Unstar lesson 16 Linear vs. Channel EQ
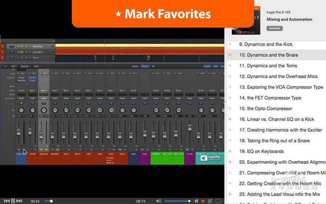The image size is (326, 204). pyautogui.click(x=230, y=119)
